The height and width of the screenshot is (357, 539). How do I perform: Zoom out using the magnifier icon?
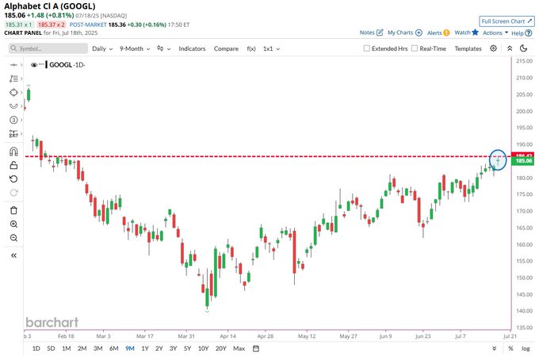[x=13, y=238]
